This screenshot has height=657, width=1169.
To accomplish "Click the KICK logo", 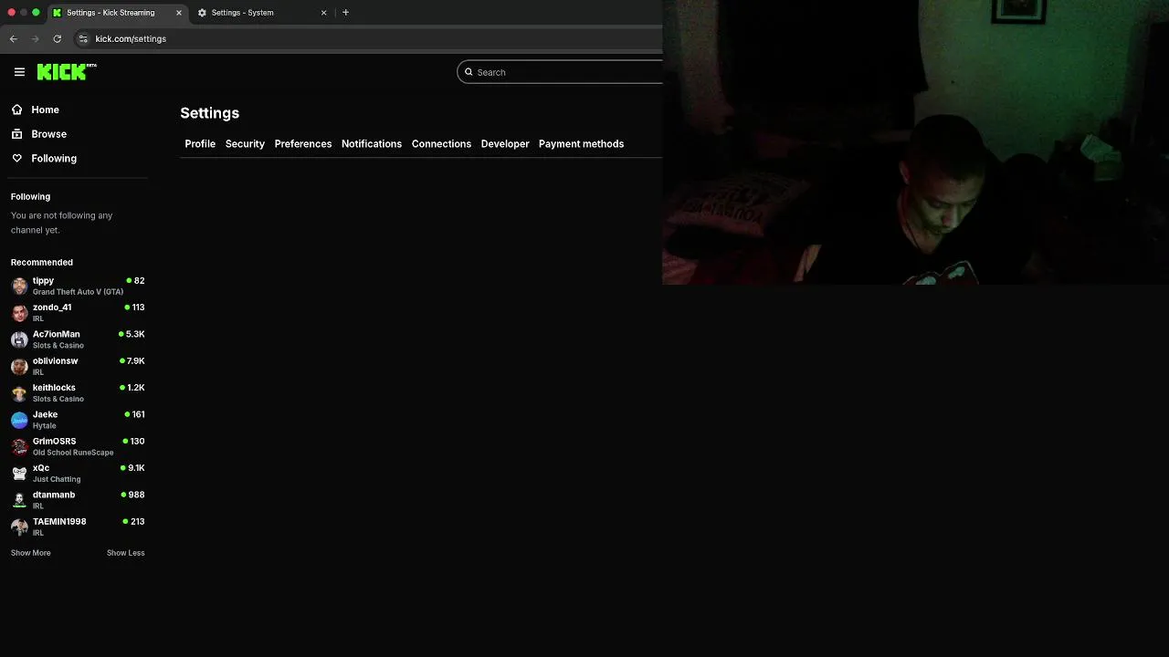I will click(67, 72).
